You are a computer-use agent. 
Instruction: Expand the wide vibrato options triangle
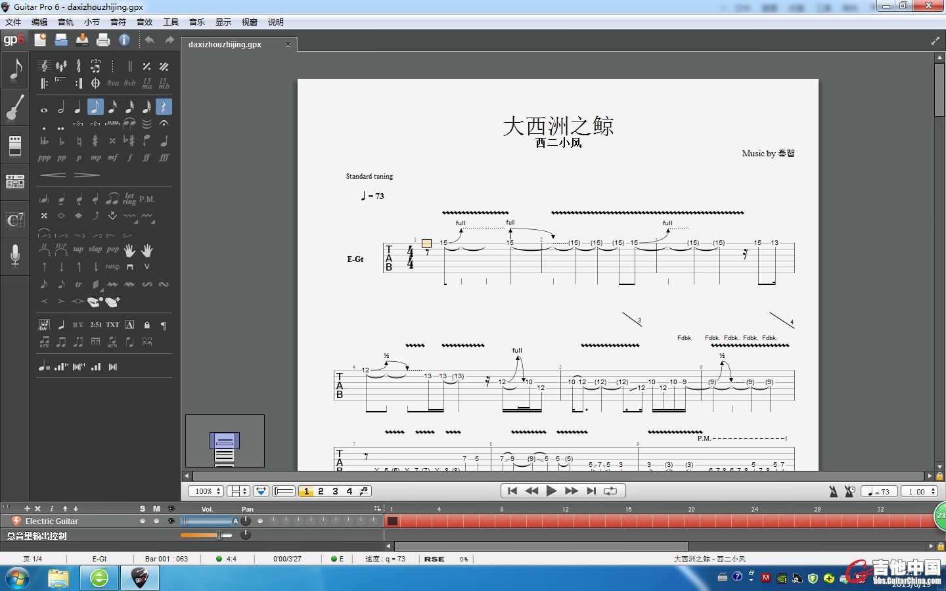153,221
